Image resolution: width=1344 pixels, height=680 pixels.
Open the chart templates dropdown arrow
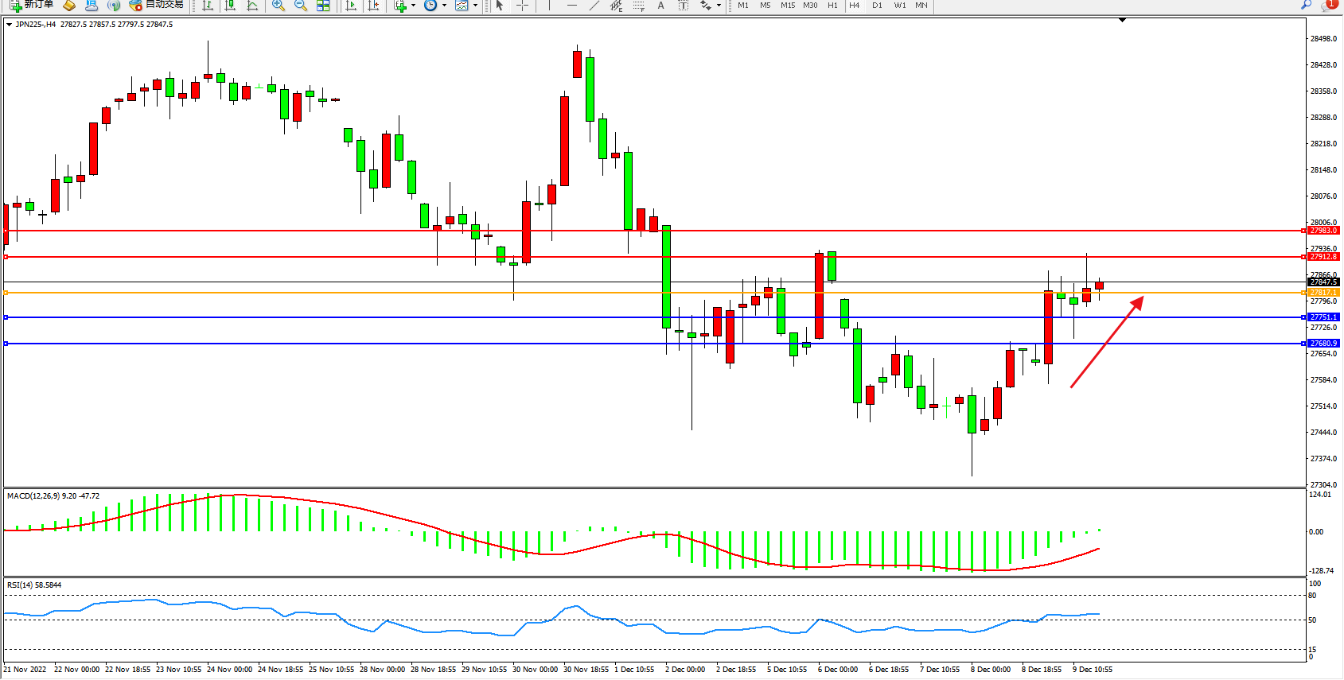[x=476, y=6]
